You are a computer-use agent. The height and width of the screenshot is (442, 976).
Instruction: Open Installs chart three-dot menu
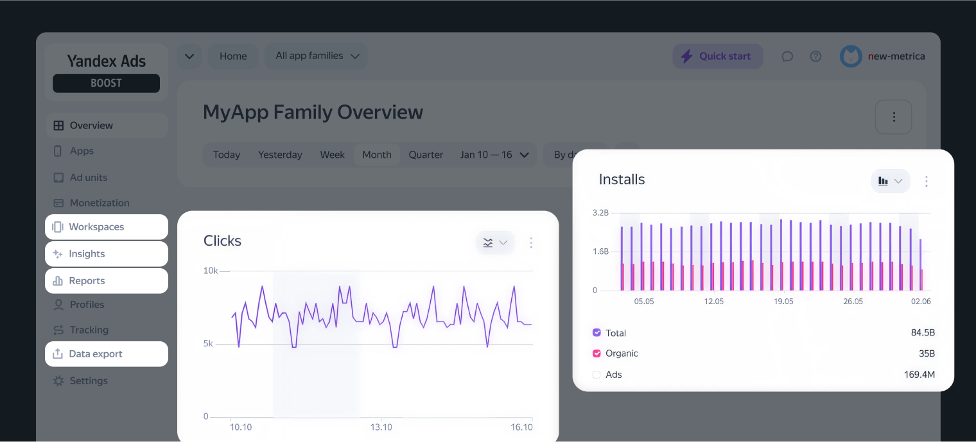point(926,182)
